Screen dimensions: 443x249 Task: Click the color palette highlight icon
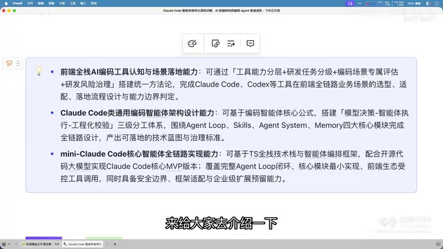(x=192, y=44)
